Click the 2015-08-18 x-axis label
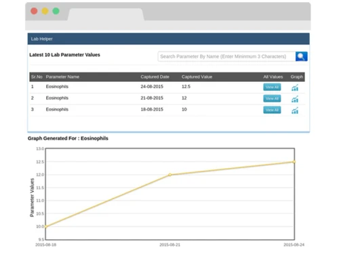 (x=45, y=245)
